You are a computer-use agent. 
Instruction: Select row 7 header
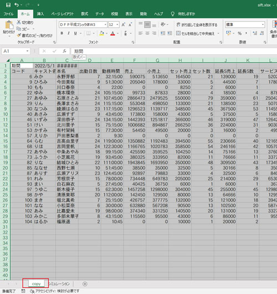[5, 98]
